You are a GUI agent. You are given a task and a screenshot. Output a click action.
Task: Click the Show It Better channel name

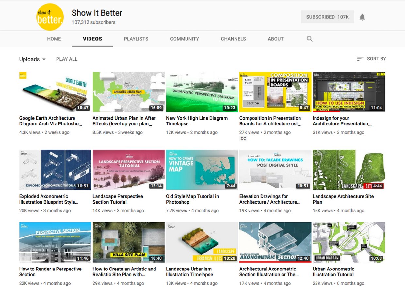click(x=97, y=13)
